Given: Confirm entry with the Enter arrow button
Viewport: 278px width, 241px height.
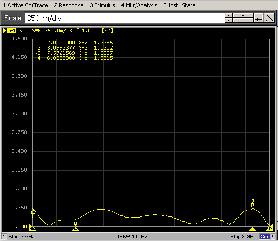Looking at the screenshot, I should pos(259,18).
